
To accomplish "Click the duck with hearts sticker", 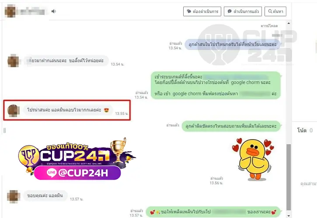I will (254, 159).
